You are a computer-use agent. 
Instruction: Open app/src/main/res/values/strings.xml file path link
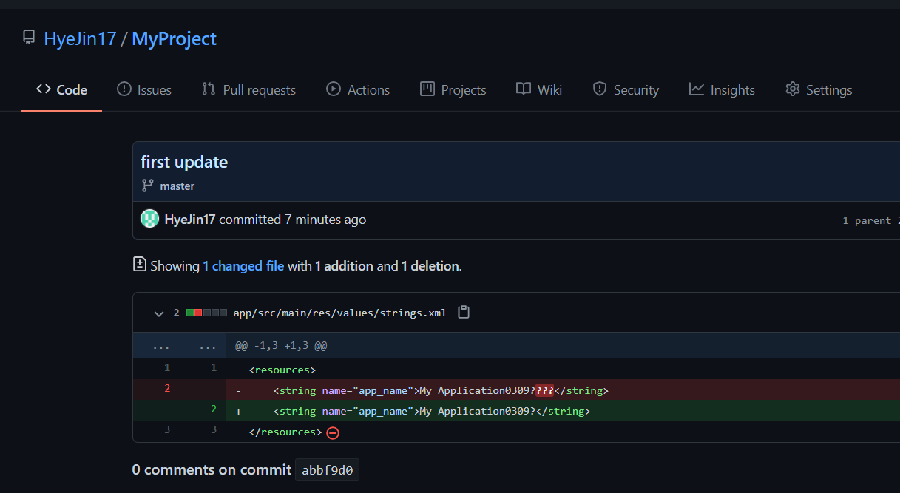(339, 313)
